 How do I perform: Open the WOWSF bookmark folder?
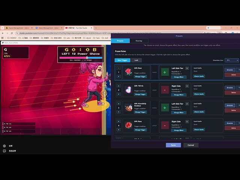[x=12, y=38]
